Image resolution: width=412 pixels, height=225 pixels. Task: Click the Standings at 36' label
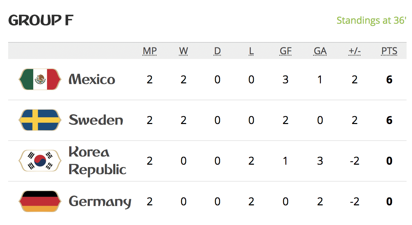pyautogui.click(x=371, y=20)
